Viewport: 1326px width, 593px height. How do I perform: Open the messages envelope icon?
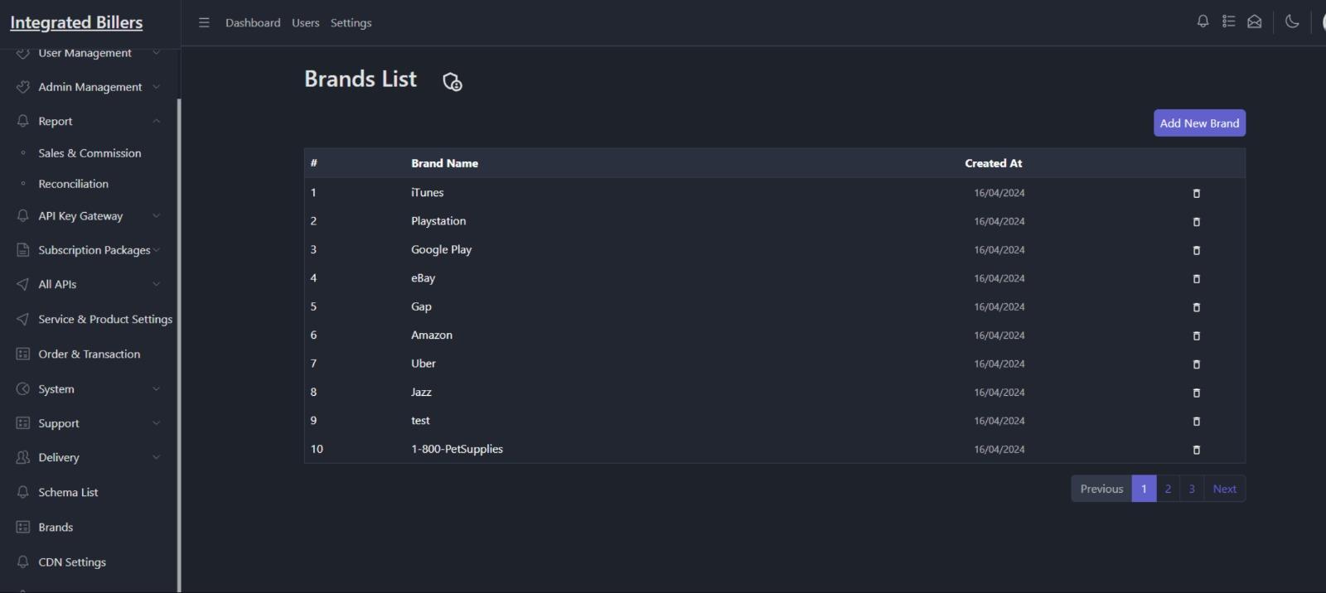click(1254, 22)
